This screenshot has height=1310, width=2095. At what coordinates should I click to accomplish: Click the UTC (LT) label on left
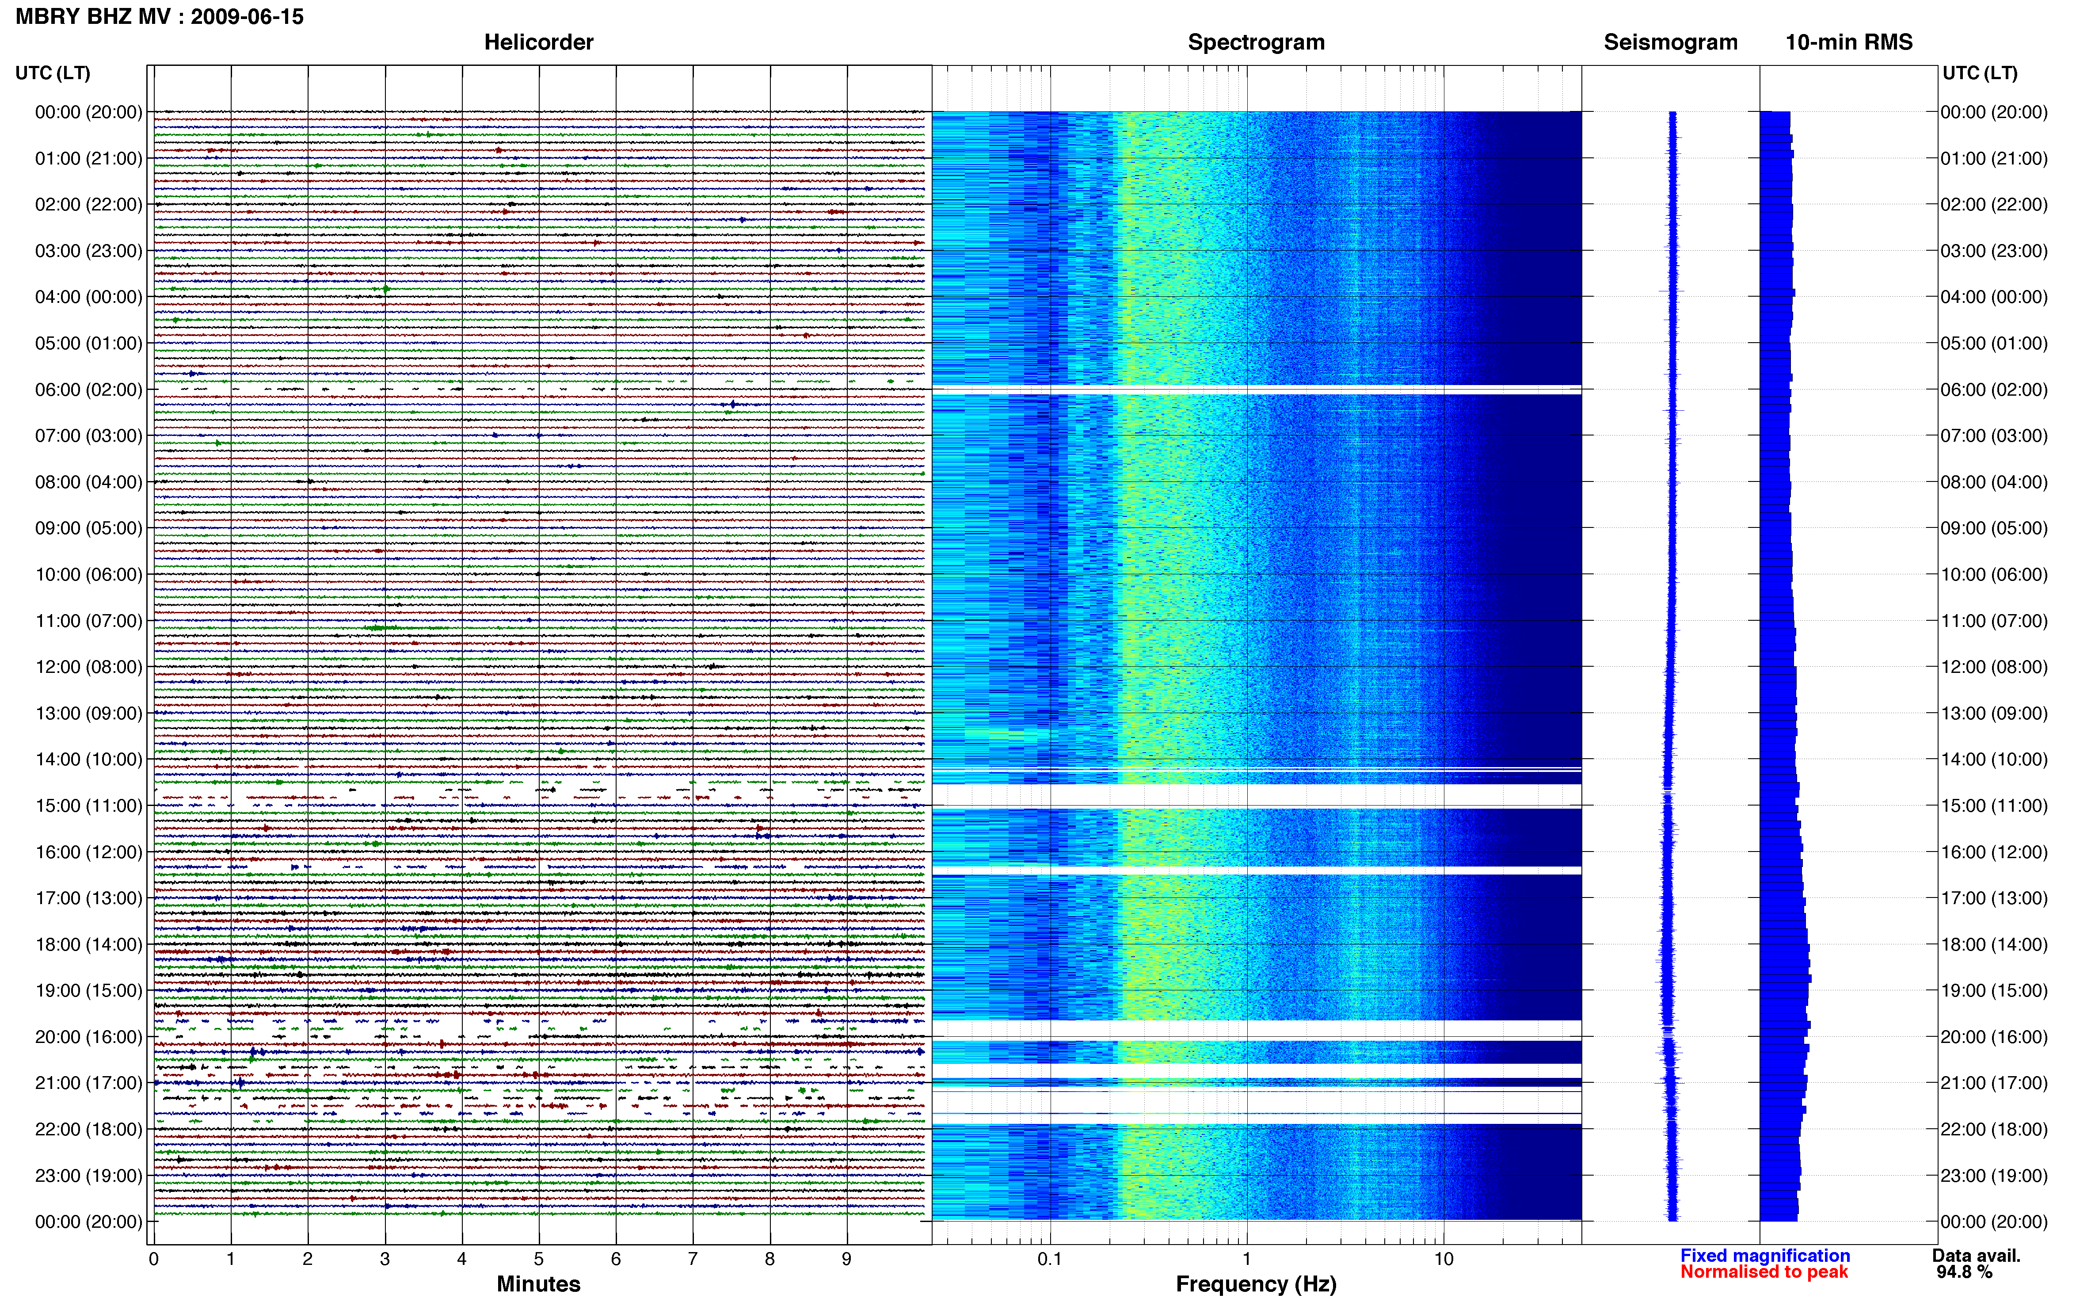[53, 73]
